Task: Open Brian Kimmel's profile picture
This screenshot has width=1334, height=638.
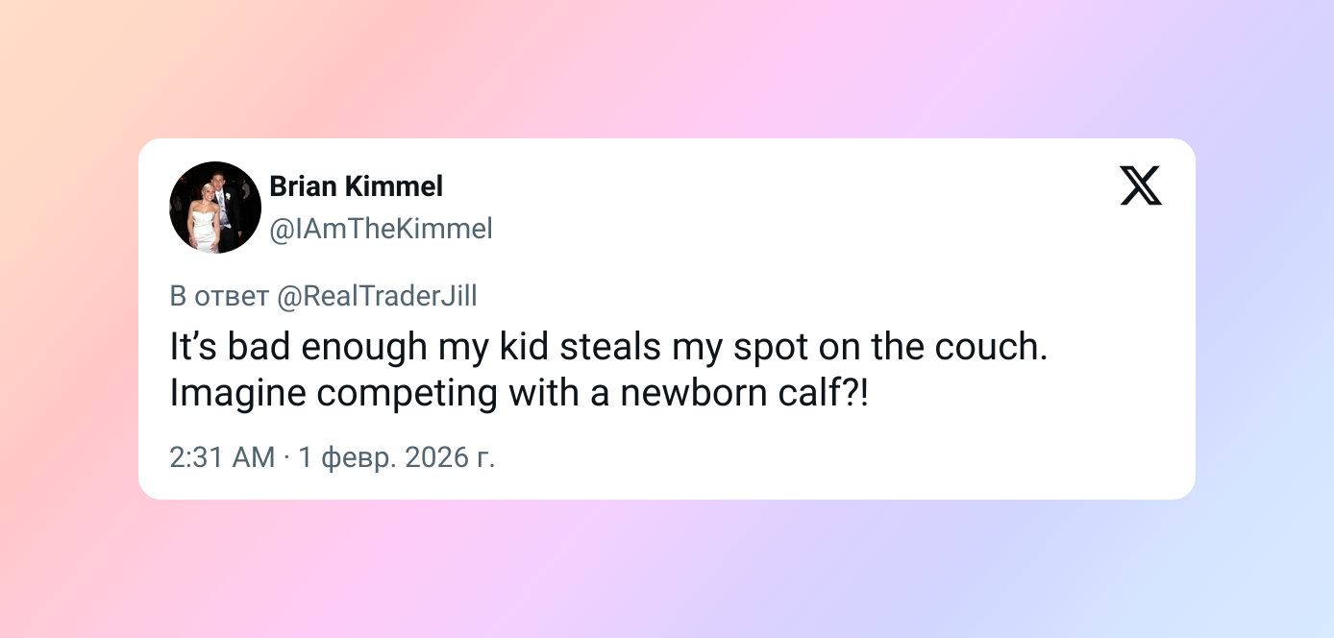Action: 215,208
